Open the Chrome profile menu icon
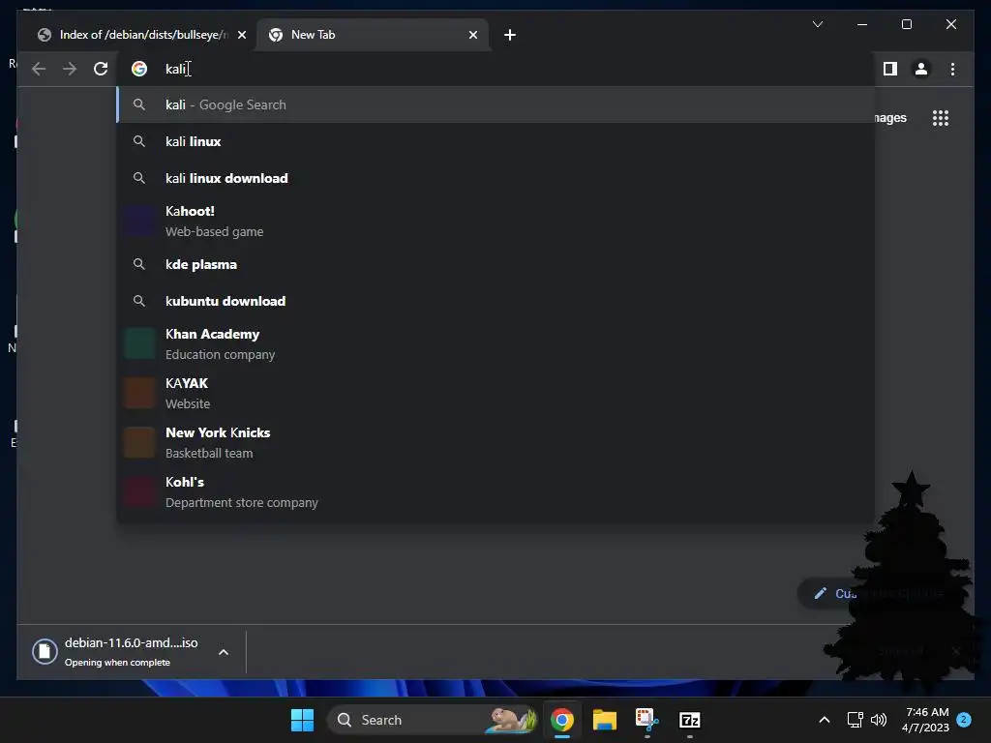Screen dimensions: 991x743 921,69
